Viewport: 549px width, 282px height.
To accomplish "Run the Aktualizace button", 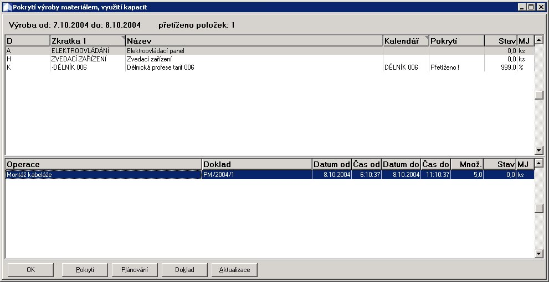I will 234,270.
